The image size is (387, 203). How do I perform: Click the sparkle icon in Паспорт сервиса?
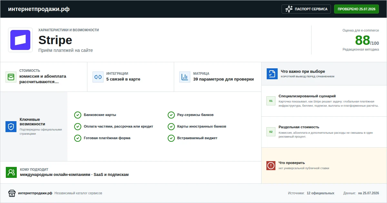coord(289,9)
